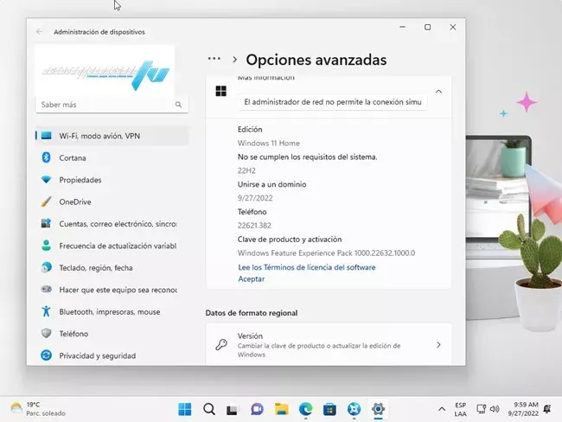This screenshot has width=562, height=422.
Task: Click the 22621.382 value
Action: pos(254,226)
